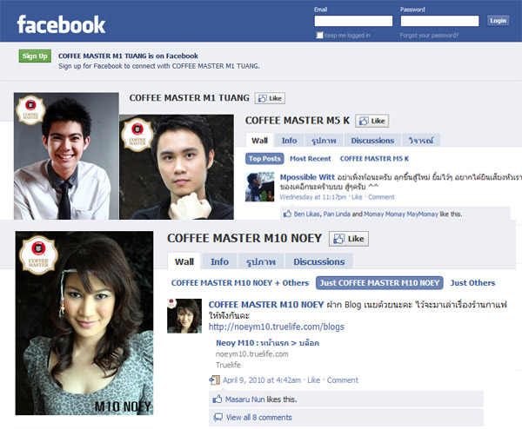522x429 pixels.
Task: Switch to Info tab on M5 K page
Action: click(x=289, y=141)
